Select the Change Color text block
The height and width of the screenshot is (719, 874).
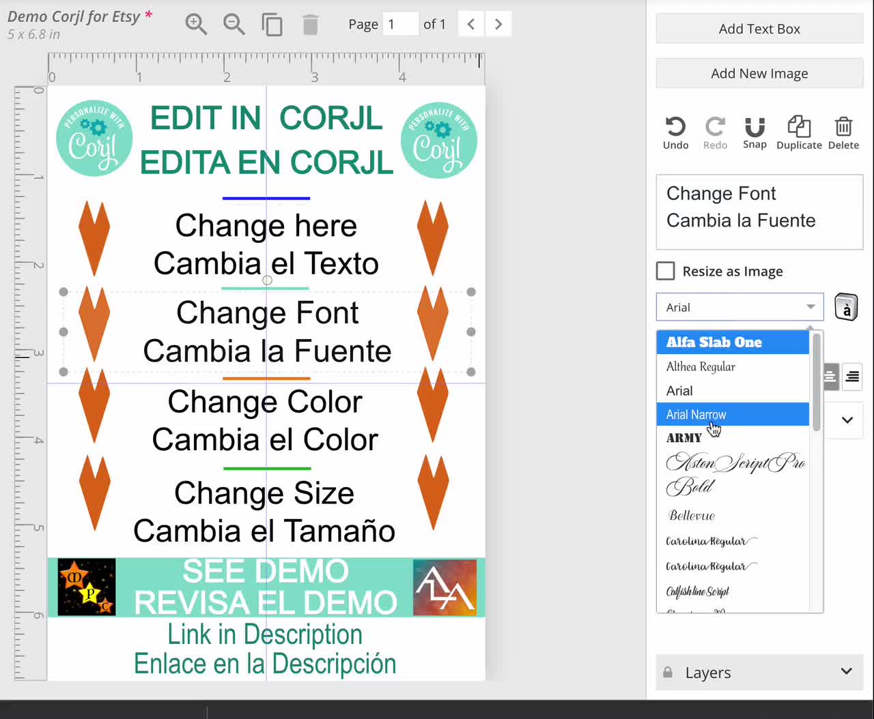(x=265, y=420)
